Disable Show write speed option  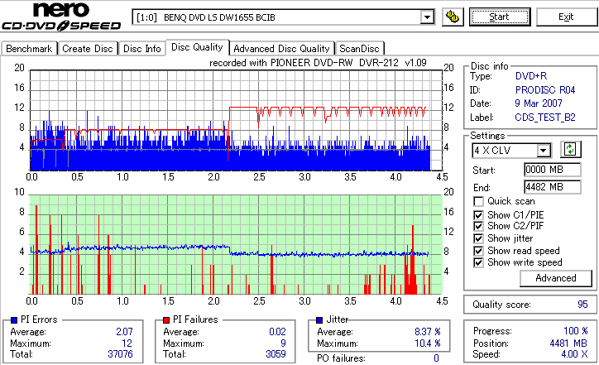(478, 262)
